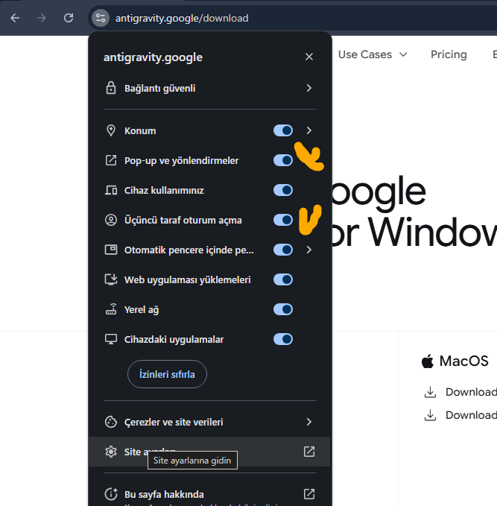Open the Pricing page link
The width and height of the screenshot is (497, 506).
click(x=449, y=54)
